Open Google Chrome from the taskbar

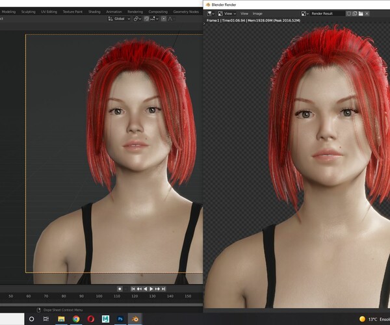76,318
